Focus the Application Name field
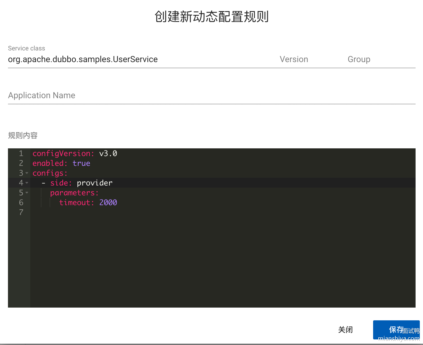Image resolution: width=423 pixels, height=345 pixels. tap(211, 96)
